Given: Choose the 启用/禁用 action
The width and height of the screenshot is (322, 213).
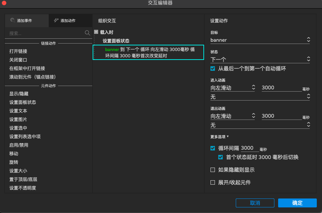Looking at the screenshot, I should (19, 145).
